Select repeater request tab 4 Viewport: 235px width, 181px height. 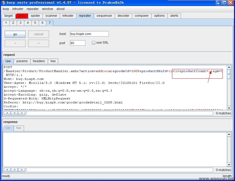click(28, 23)
